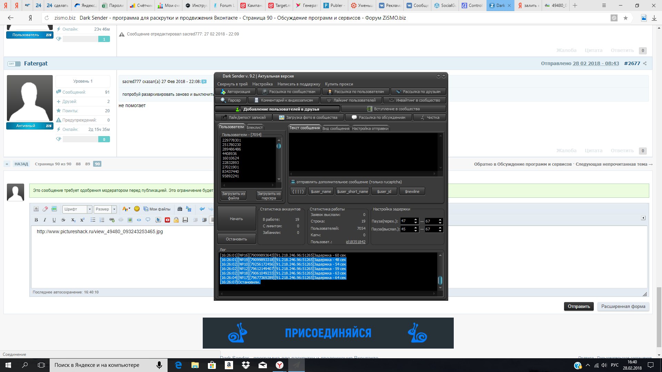
Task: Toggle bold formatting in the reply editor
Action: coord(36,220)
